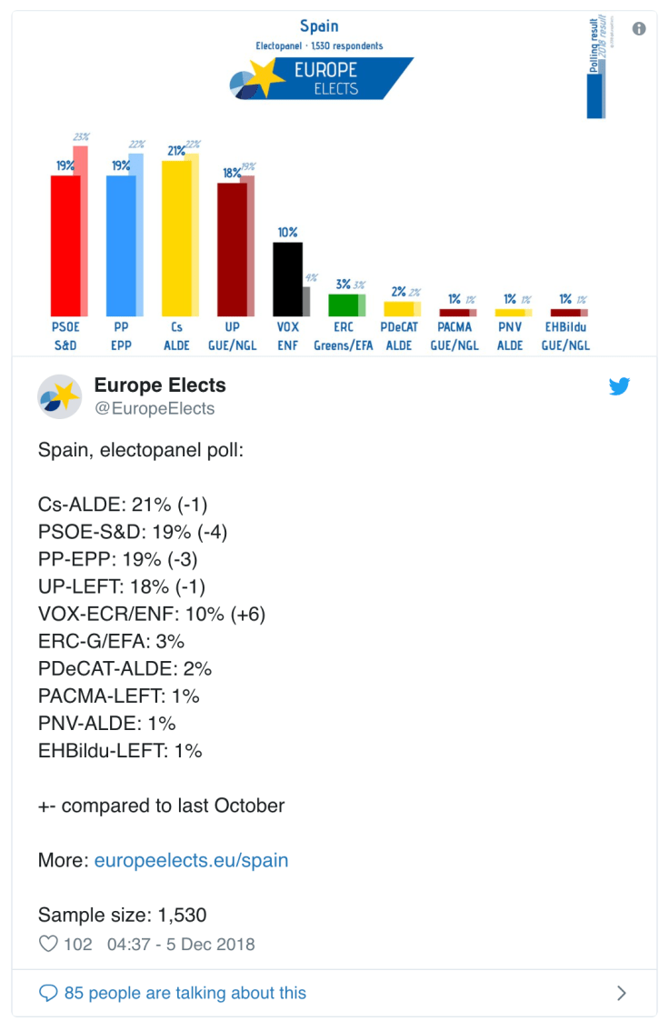Click the Spain chart title

[x=319, y=25]
